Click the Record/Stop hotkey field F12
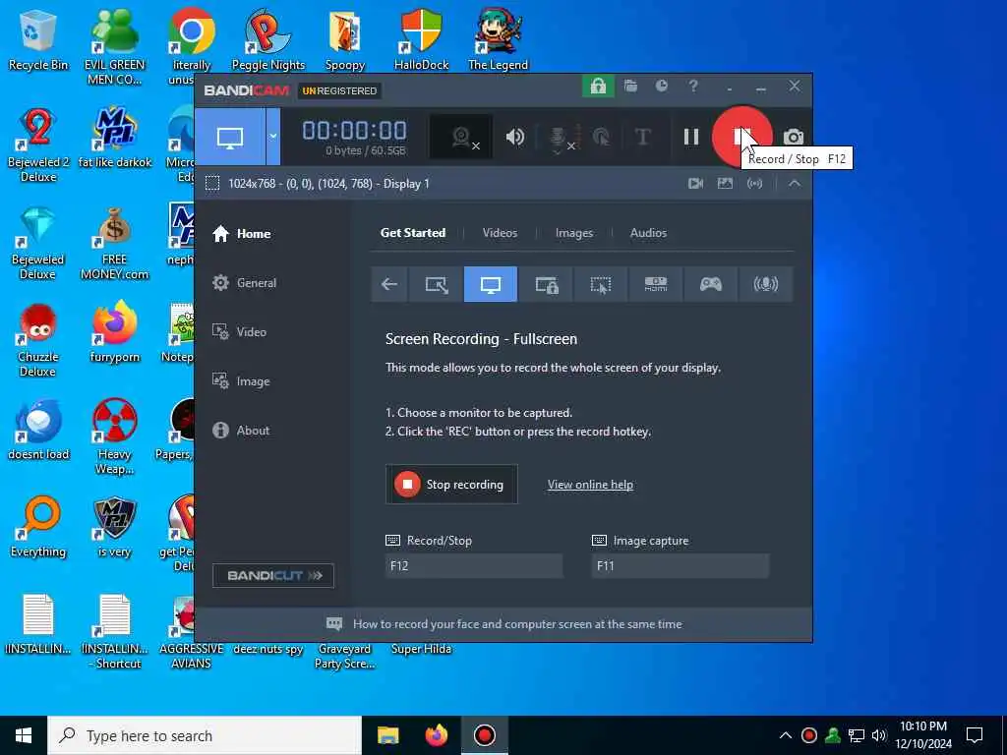Screen dimensions: 1007x755 click(474, 565)
